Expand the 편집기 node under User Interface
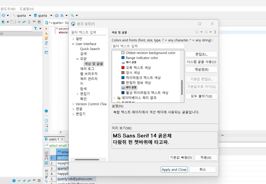 tap(77, 94)
